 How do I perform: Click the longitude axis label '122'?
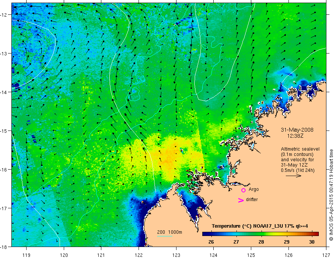[139, 255]
